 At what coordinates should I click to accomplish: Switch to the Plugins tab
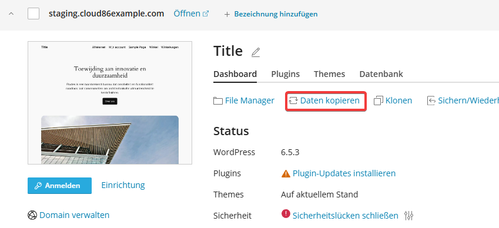click(x=286, y=74)
